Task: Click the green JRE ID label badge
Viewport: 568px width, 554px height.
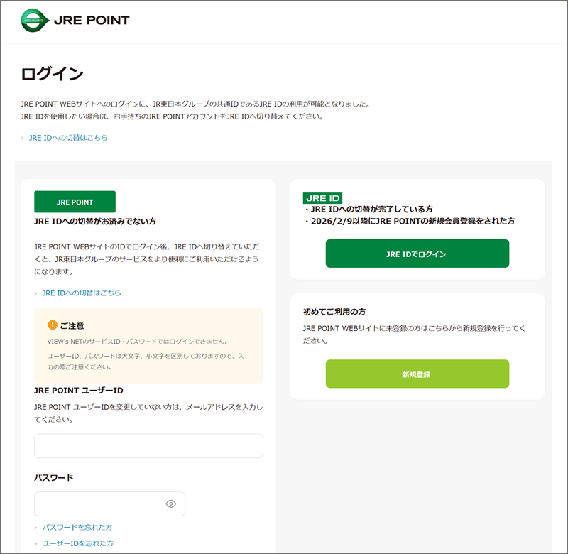Action: tap(323, 198)
